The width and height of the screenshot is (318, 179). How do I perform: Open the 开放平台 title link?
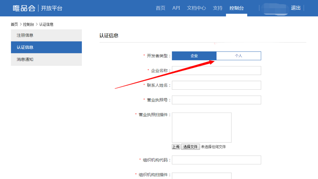[x=52, y=8]
